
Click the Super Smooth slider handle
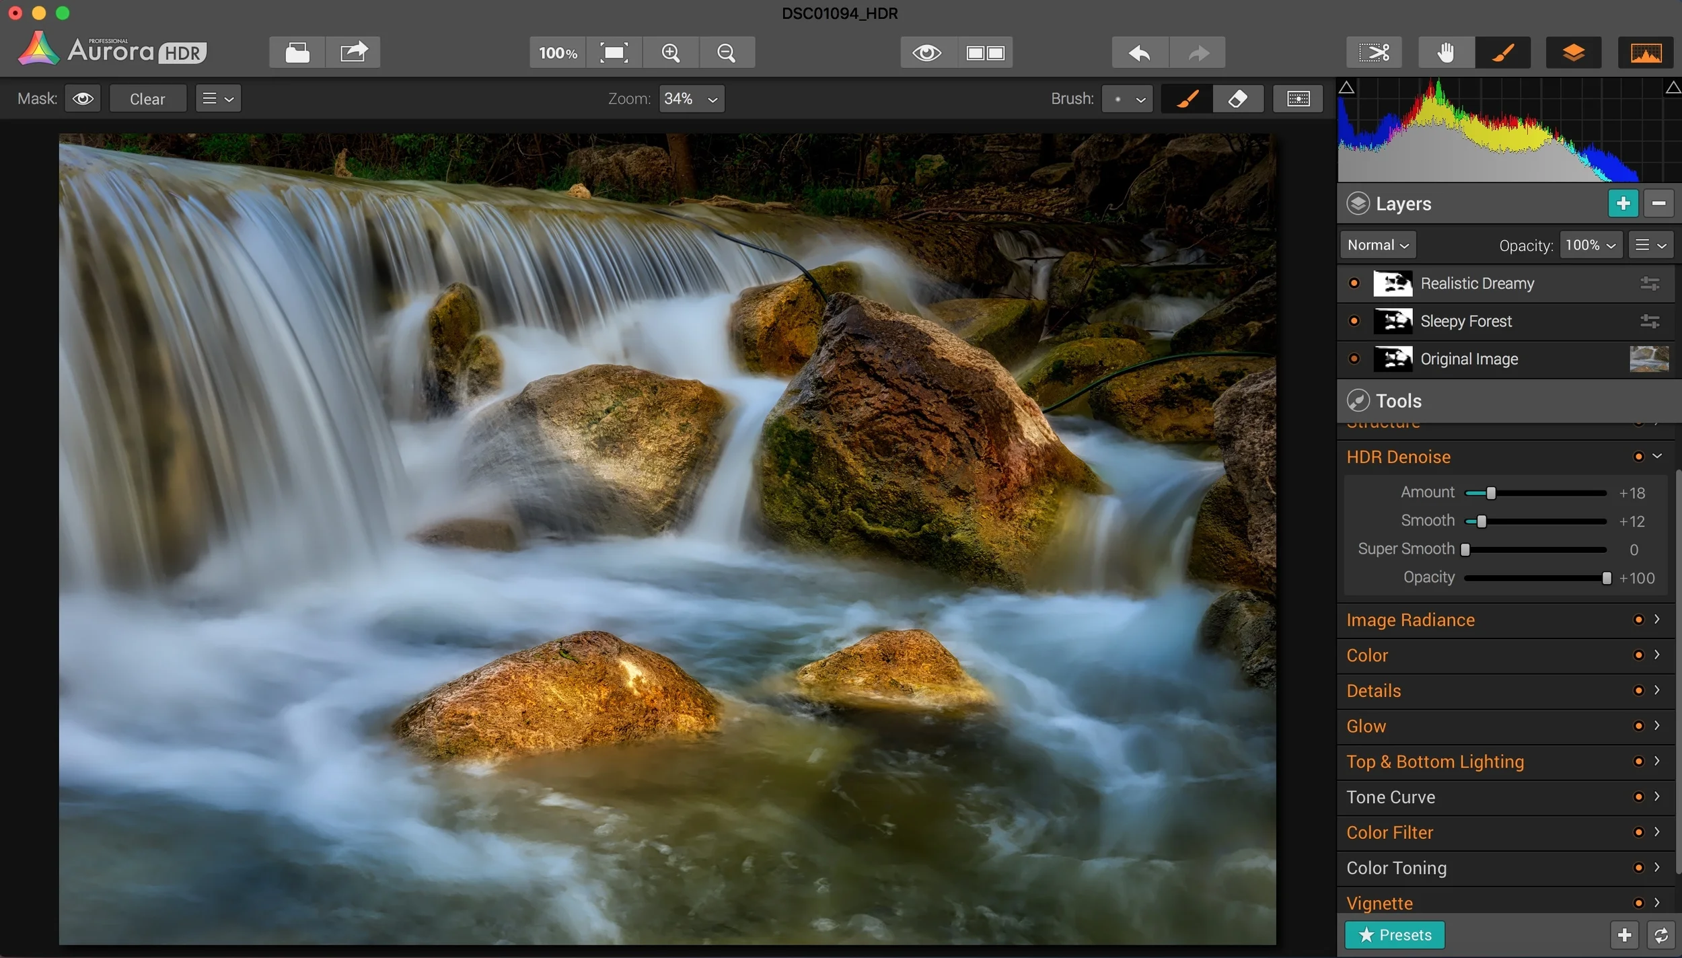click(x=1465, y=550)
